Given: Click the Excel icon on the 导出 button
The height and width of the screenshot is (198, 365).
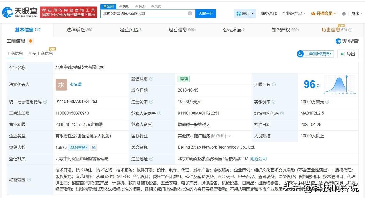Looking at the screenshot, I should click(x=342, y=54).
